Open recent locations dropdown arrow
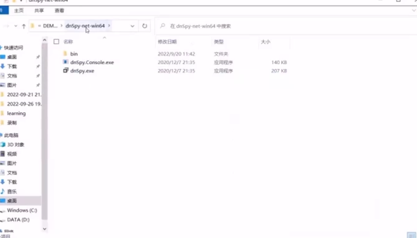The width and height of the screenshot is (417, 238). coord(16,26)
